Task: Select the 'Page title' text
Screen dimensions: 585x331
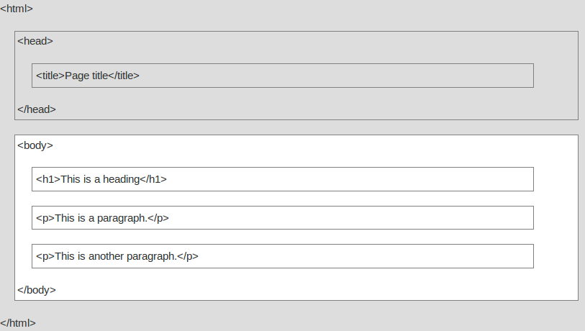Action: [86, 76]
